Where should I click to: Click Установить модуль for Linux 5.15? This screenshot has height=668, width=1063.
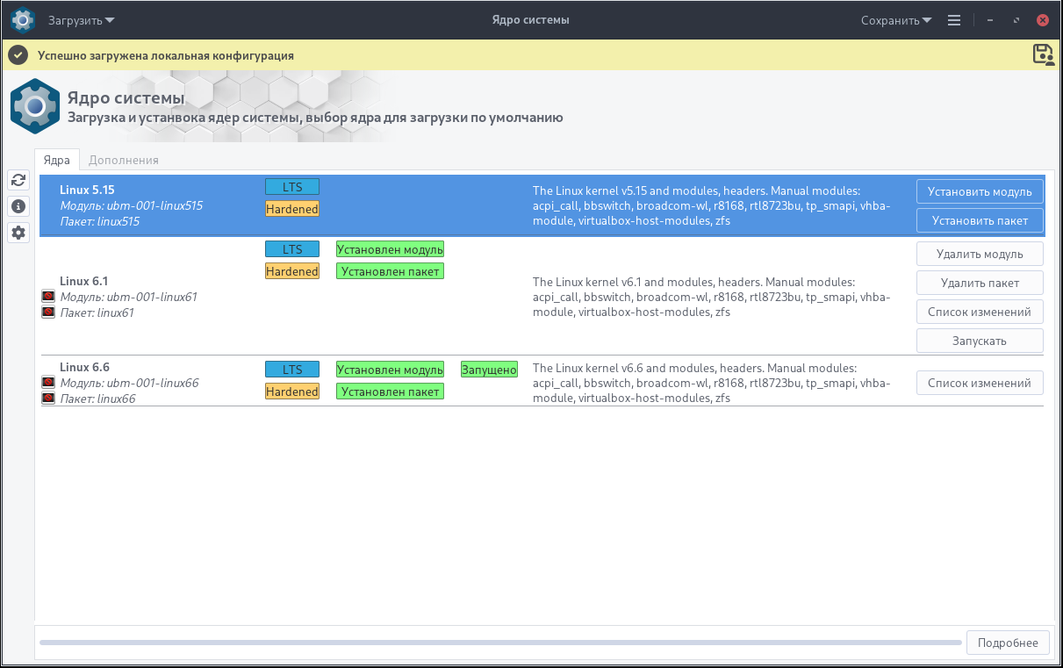click(x=980, y=191)
